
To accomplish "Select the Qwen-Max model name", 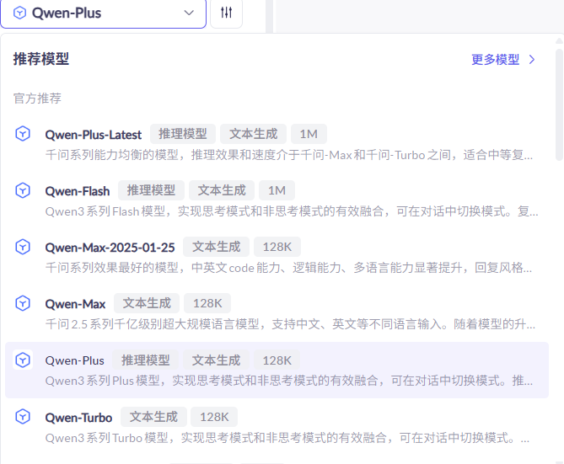I will tap(75, 304).
